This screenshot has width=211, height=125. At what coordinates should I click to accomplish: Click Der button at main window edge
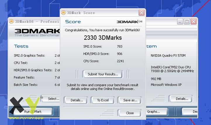[x=190, y=112]
